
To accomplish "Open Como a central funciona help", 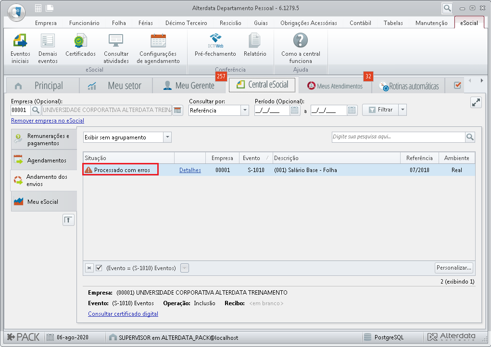I will (x=301, y=49).
